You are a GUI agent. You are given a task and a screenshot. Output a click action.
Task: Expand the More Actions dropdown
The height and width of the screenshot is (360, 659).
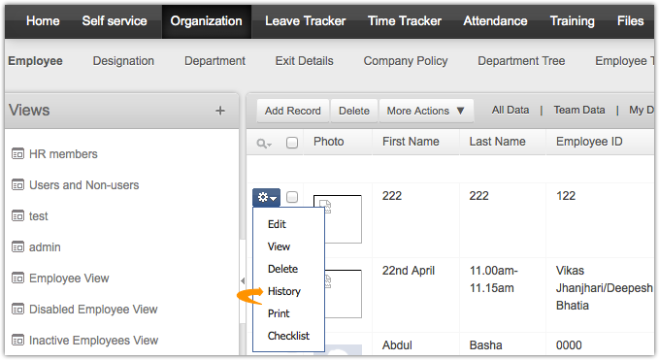426,111
